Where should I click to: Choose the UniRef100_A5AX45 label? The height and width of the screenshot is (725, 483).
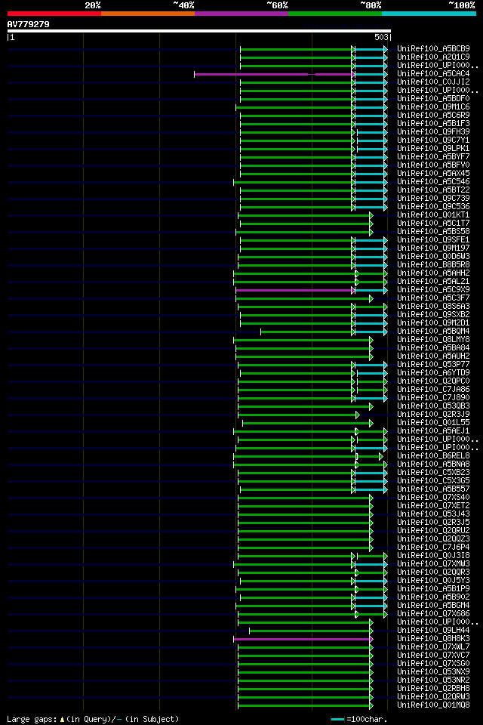[x=433, y=174]
